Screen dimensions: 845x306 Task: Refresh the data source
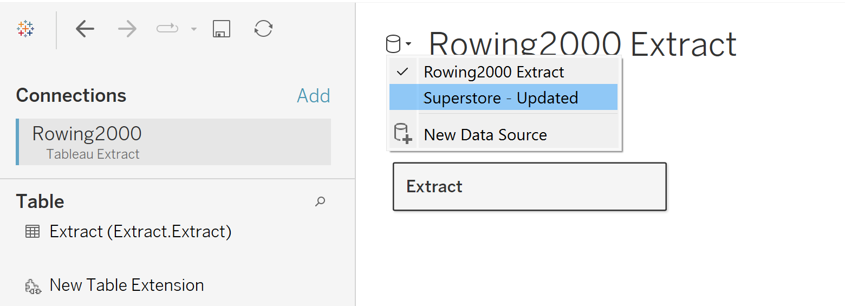pos(263,29)
